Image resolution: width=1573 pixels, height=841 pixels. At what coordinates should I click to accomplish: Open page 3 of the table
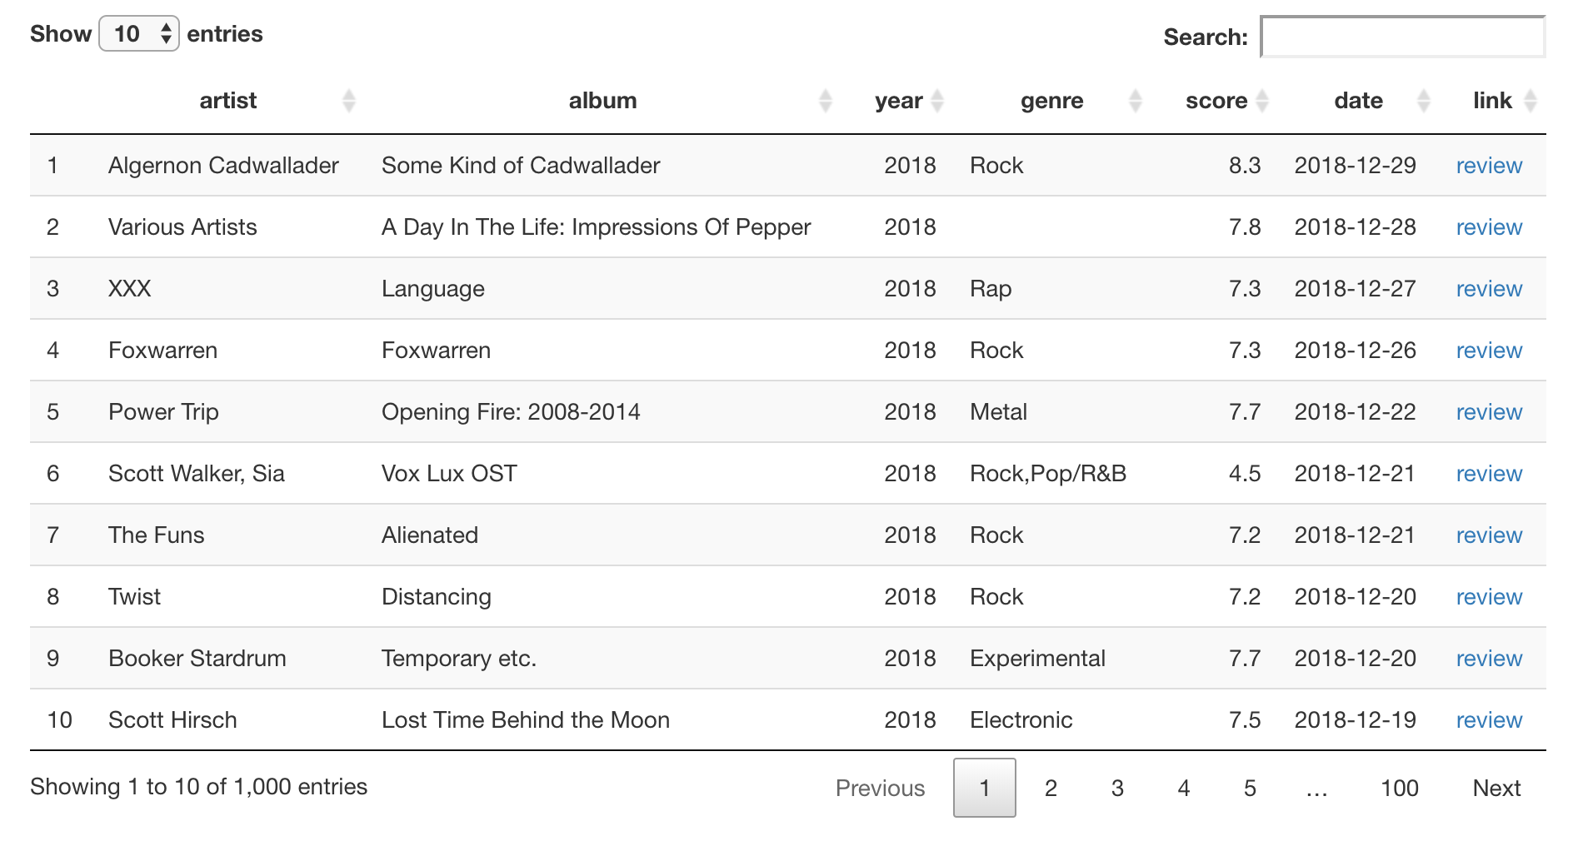pyautogui.click(x=1117, y=788)
